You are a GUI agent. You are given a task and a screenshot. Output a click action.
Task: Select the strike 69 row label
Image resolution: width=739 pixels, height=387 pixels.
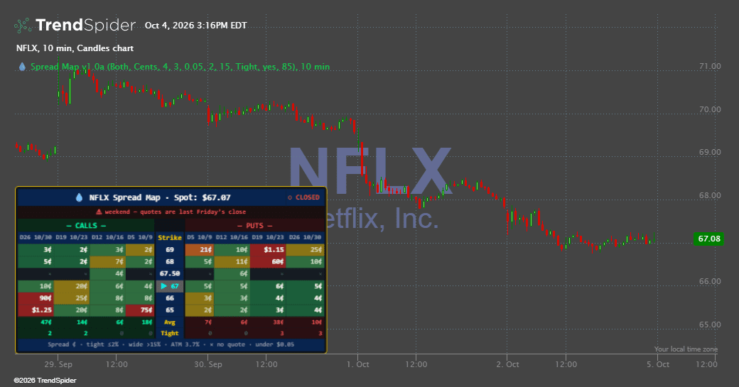(x=170, y=250)
